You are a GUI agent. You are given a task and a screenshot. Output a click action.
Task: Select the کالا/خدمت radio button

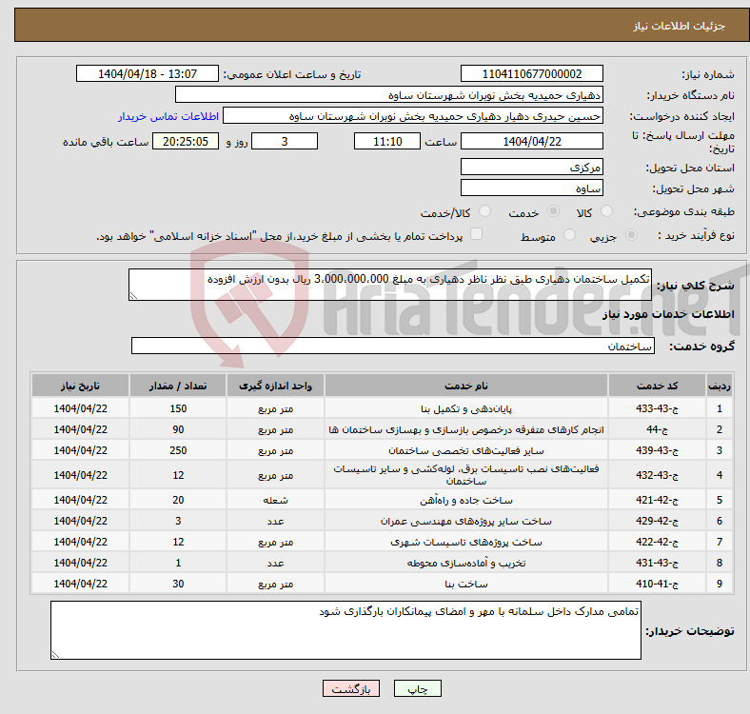click(484, 211)
